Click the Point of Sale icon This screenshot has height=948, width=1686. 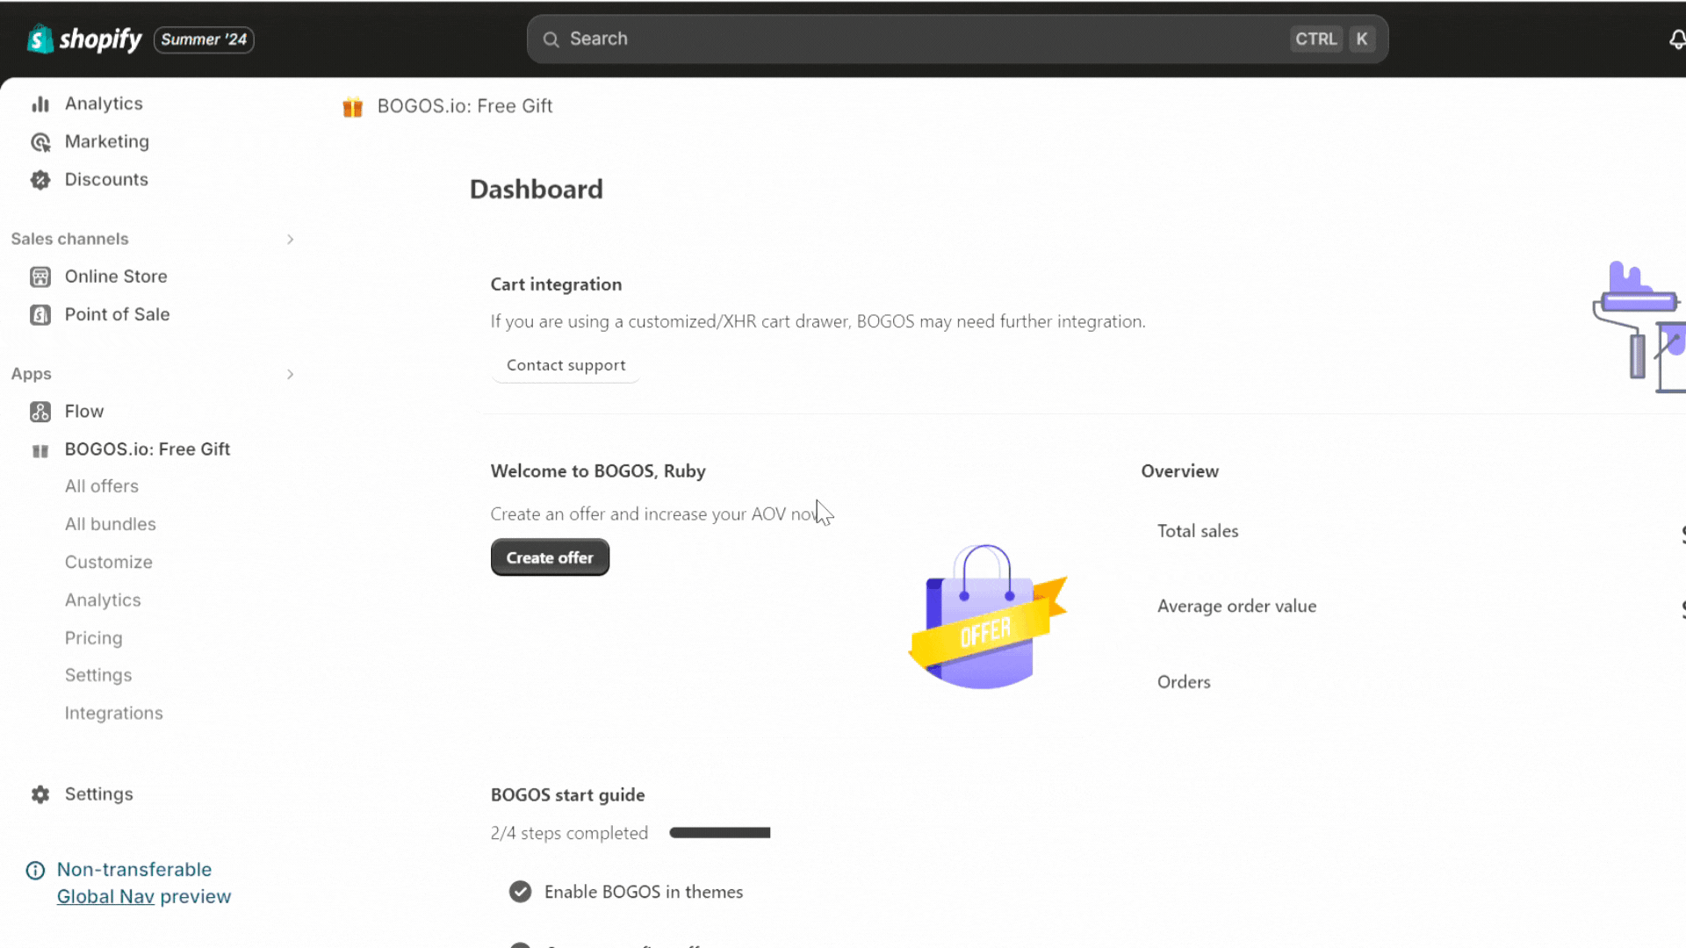click(40, 315)
